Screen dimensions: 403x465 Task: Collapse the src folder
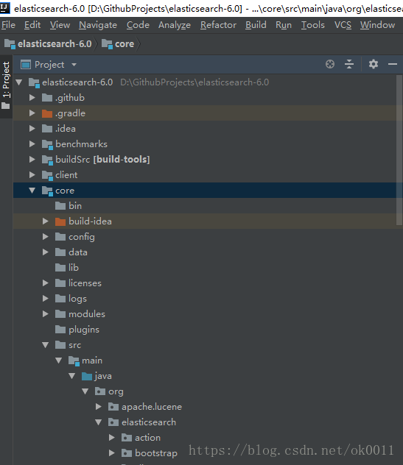click(x=46, y=345)
